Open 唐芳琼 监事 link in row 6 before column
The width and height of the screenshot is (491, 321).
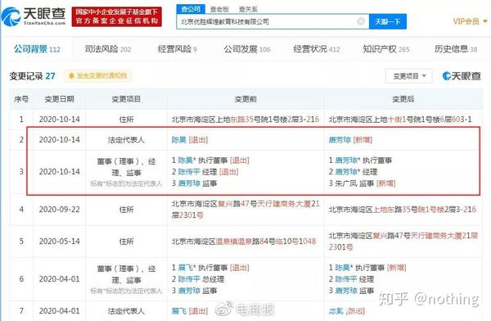(x=189, y=291)
